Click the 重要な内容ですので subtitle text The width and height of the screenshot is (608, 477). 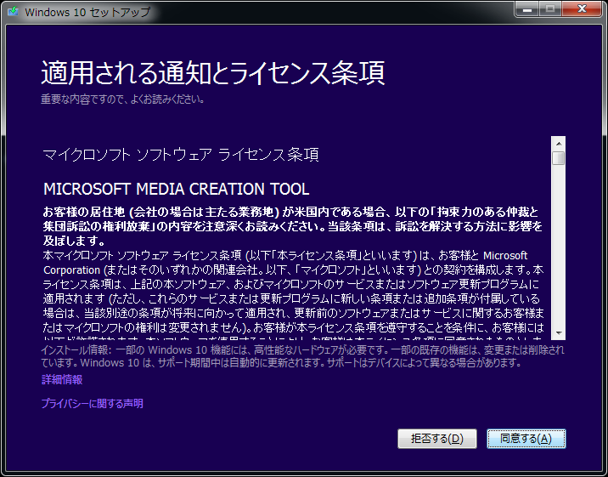(x=121, y=99)
